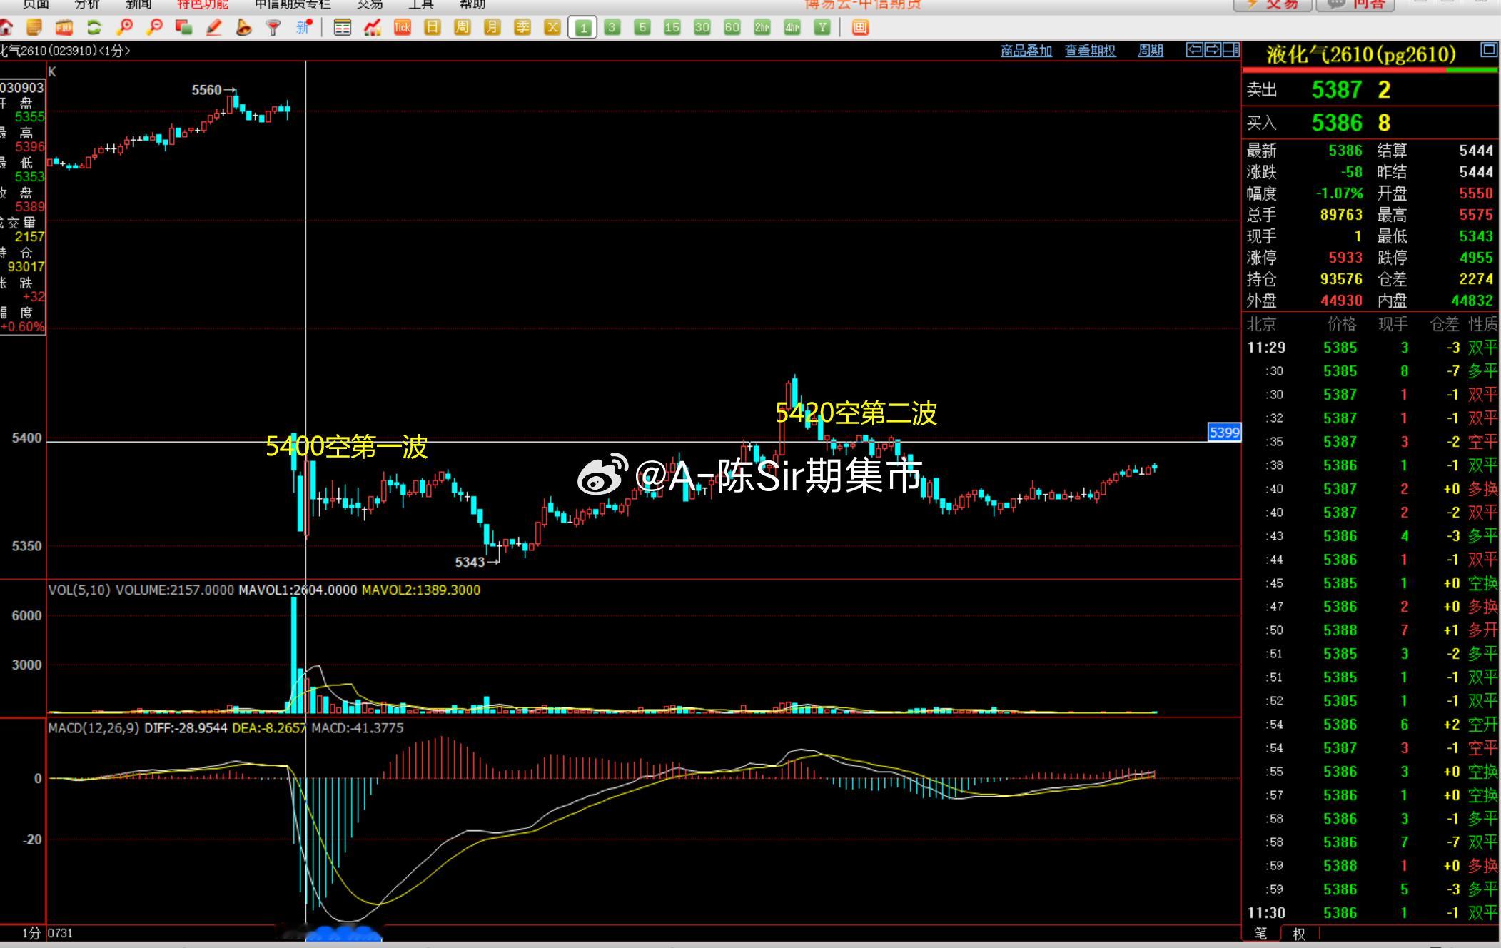Select the monthly 月 period
1501x948 pixels.
click(x=492, y=28)
